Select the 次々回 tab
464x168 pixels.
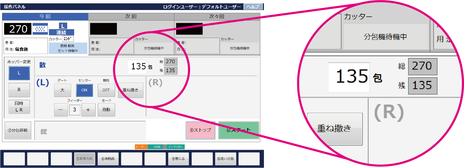click(x=217, y=16)
